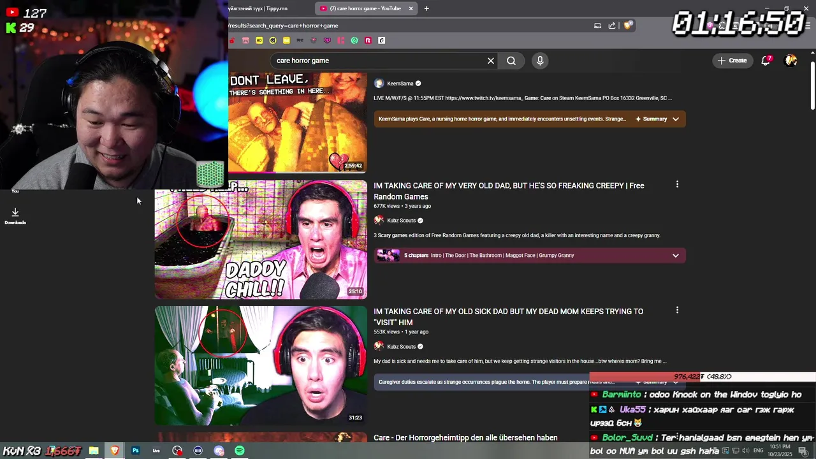The image size is (816, 459).
Task: Open more options for OLD DAD video
Action: coord(677,184)
